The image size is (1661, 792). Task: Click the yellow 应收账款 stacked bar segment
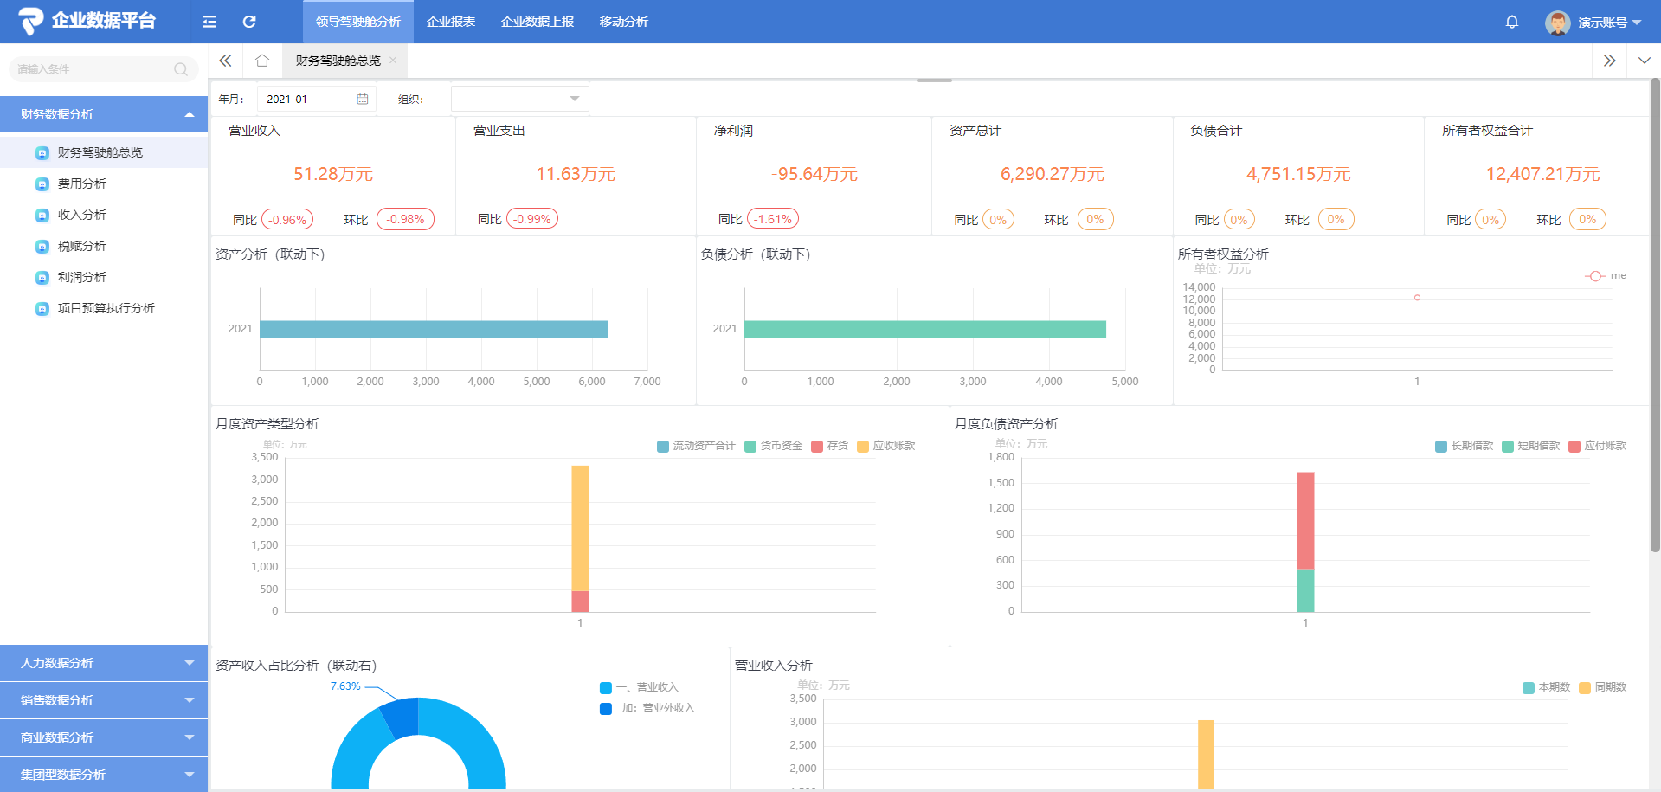click(580, 528)
